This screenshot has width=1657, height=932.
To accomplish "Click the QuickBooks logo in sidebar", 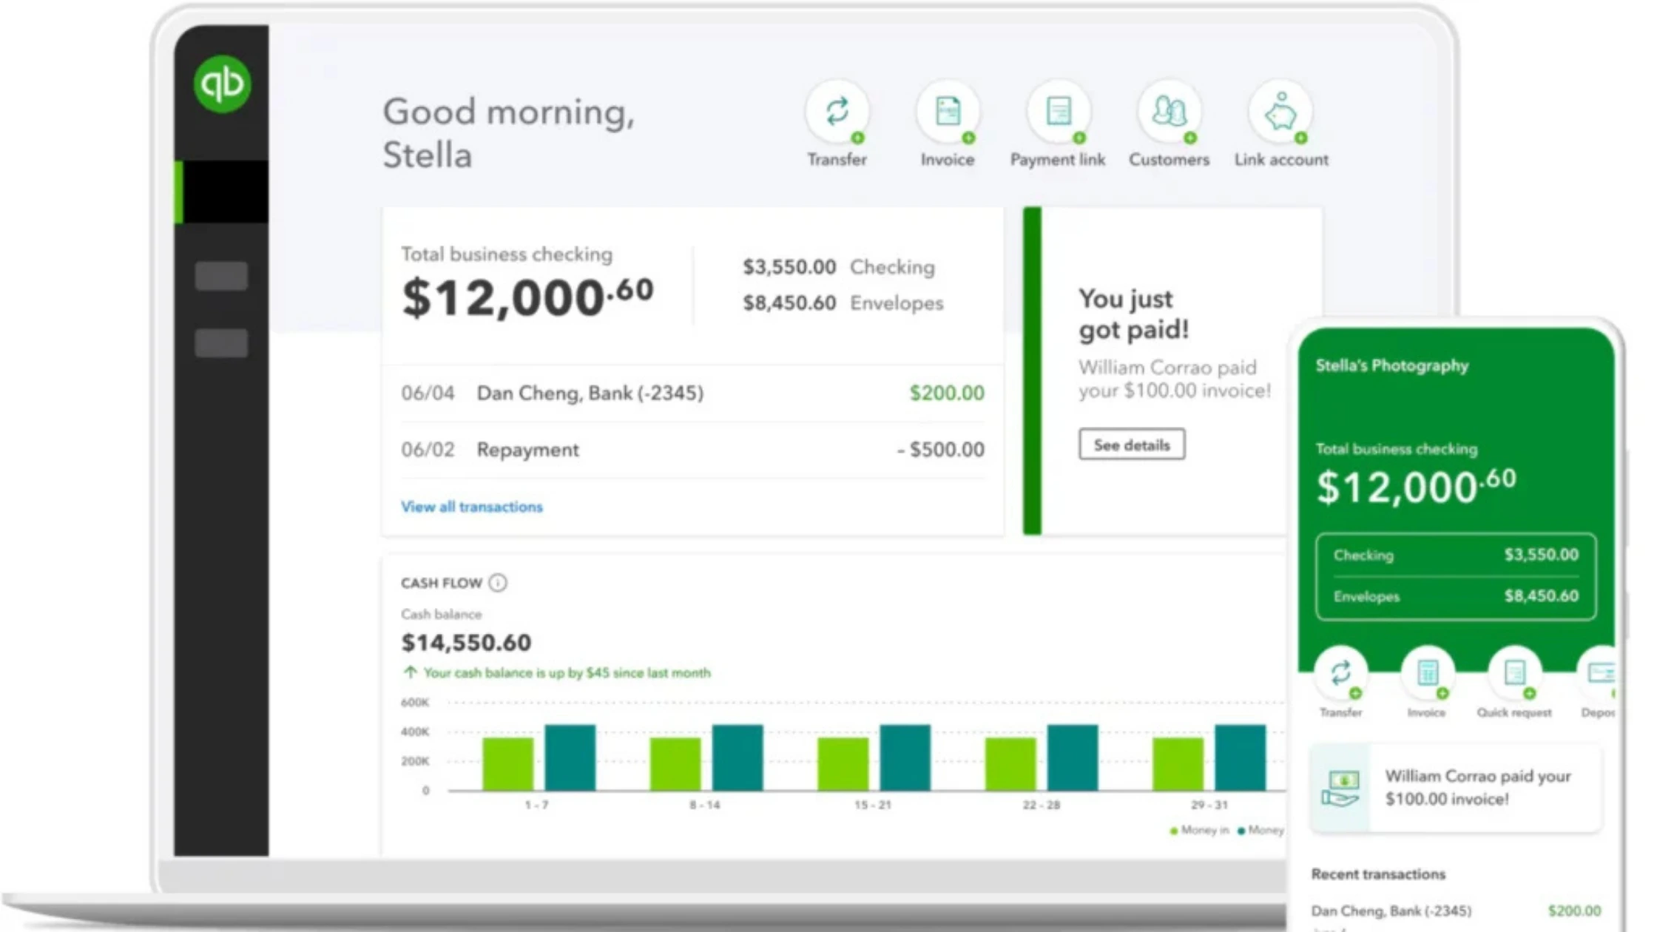I will pyautogui.click(x=222, y=84).
